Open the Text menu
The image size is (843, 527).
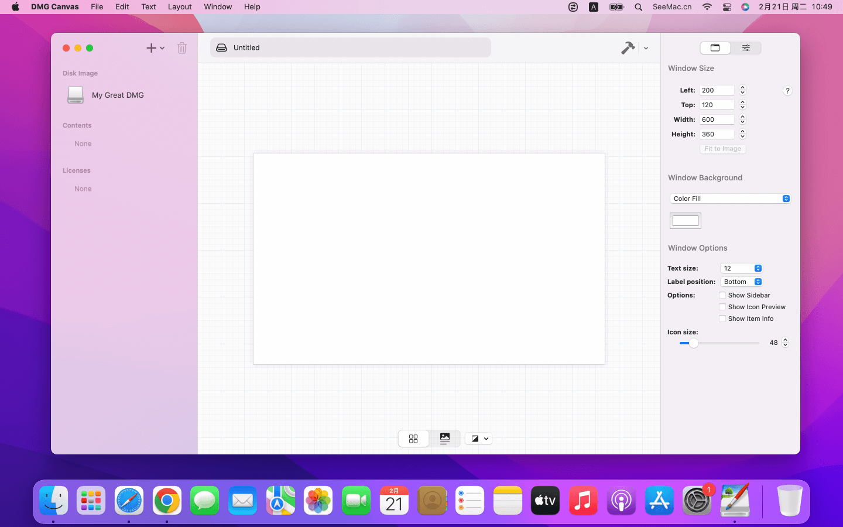click(149, 7)
